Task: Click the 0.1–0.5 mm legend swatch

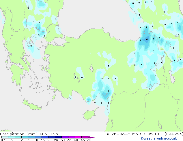Action: coord(5,137)
